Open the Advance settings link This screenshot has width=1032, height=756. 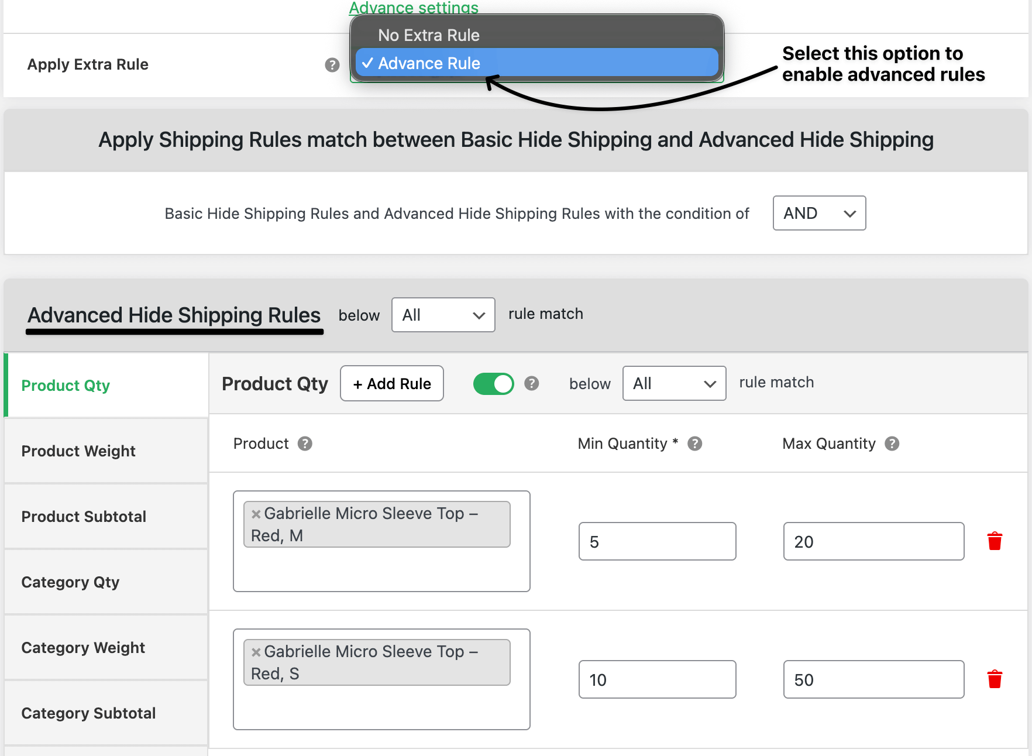pyautogui.click(x=414, y=8)
